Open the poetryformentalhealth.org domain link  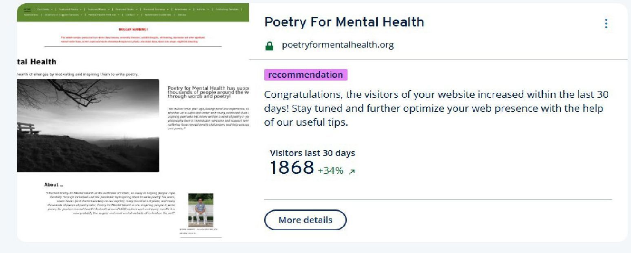[x=337, y=45]
